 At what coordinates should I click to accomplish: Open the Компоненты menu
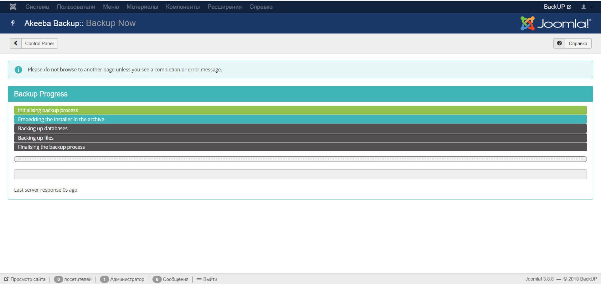[183, 7]
